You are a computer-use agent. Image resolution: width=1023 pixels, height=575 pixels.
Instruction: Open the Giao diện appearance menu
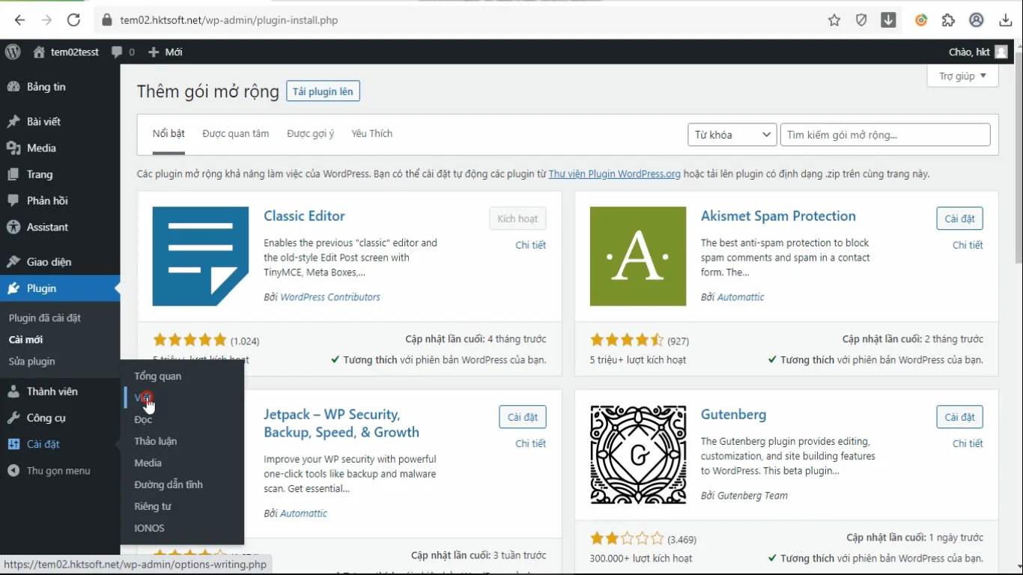tap(60, 262)
